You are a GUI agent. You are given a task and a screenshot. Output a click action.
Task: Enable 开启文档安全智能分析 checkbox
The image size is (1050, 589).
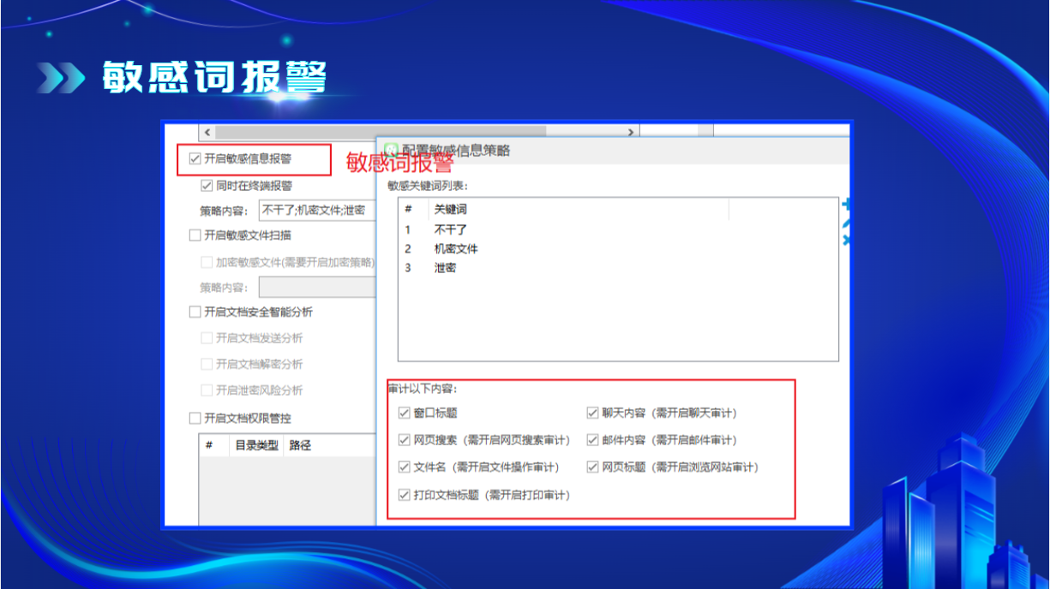click(195, 312)
